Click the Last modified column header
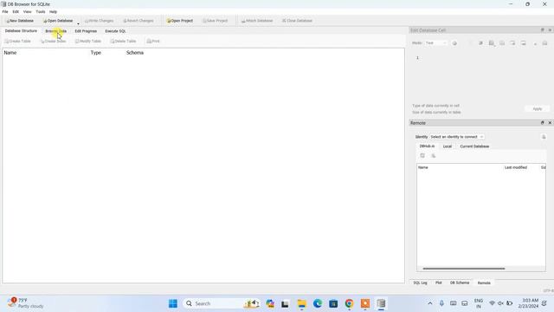The image size is (554, 312). point(516,167)
